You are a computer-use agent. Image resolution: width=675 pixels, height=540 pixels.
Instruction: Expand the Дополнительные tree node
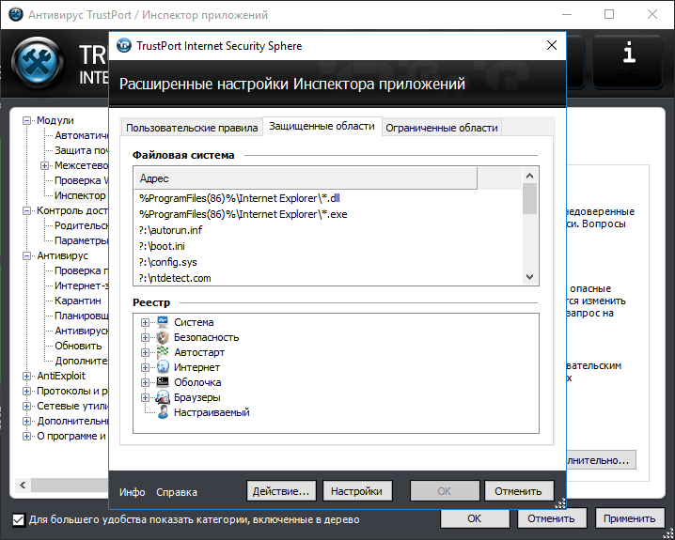(26, 422)
